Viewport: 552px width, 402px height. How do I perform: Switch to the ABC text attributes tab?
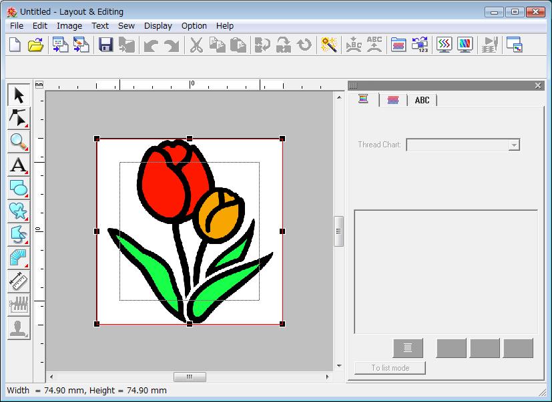point(422,100)
